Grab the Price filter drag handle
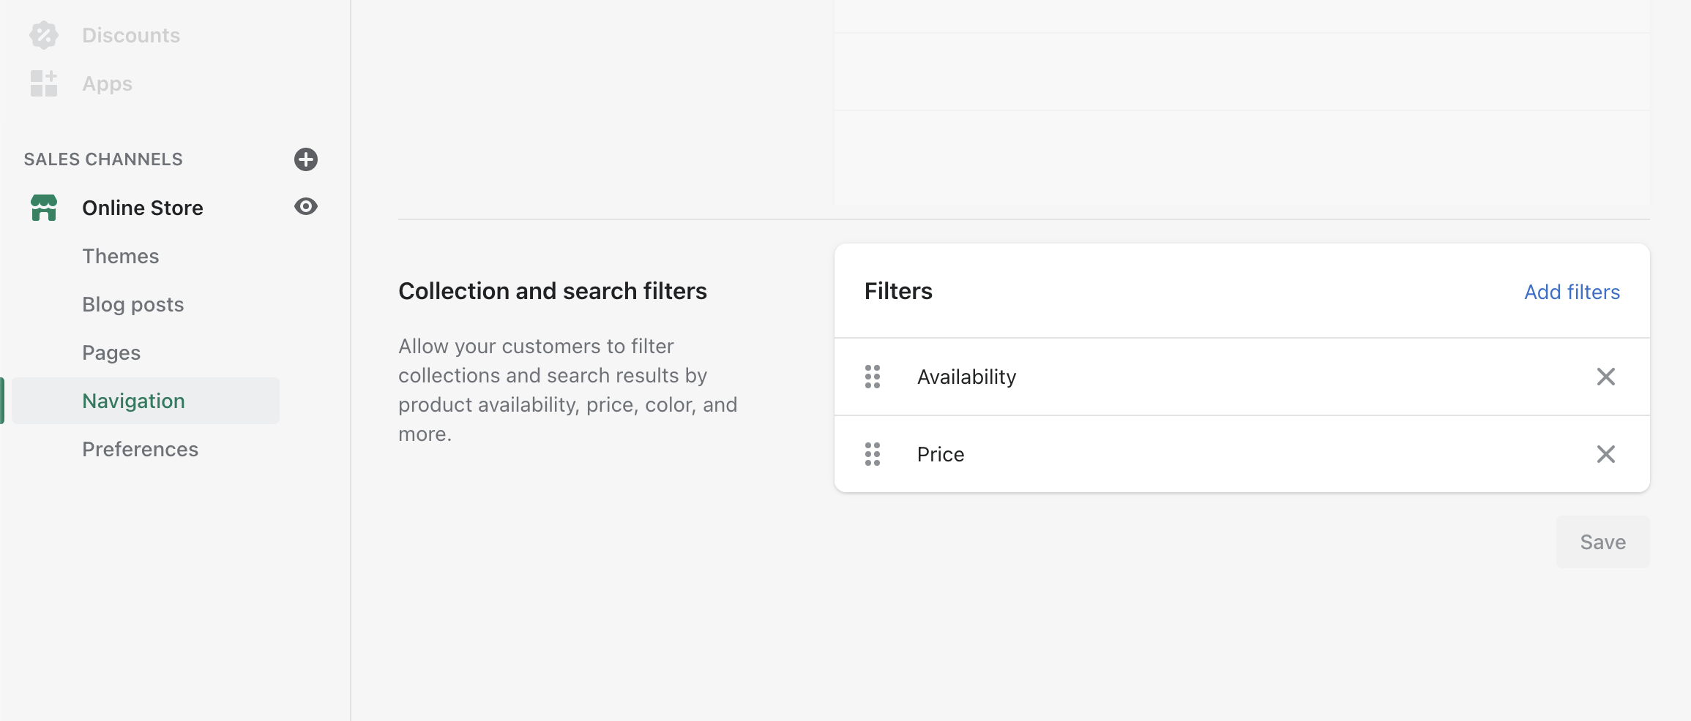Image resolution: width=1691 pixels, height=721 pixels. [873, 454]
